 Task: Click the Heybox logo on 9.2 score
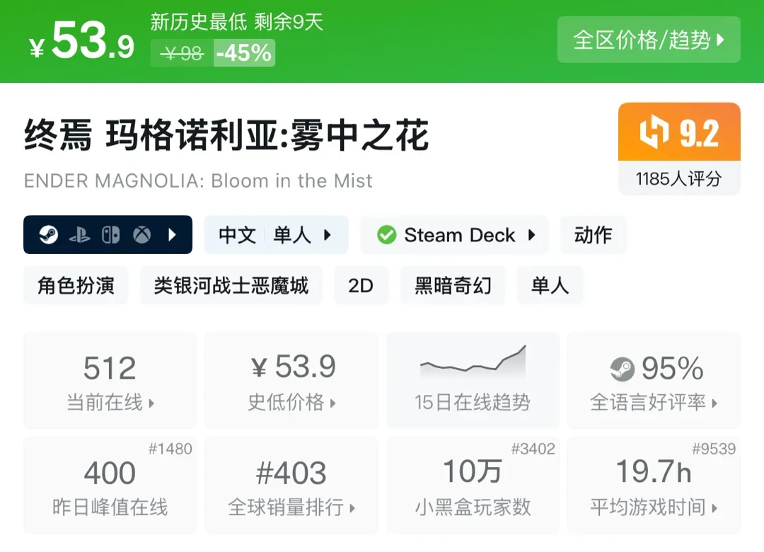pos(654,134)
